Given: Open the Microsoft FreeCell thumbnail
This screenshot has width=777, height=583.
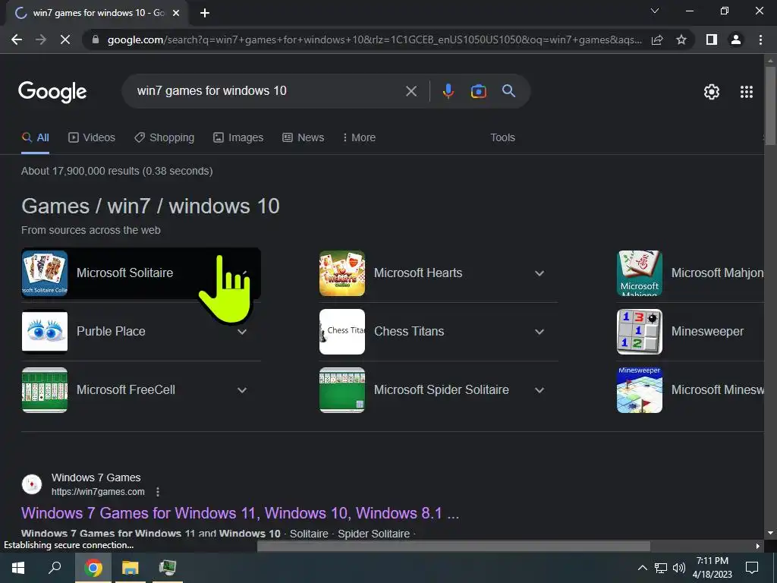Looking at the screenshot, I should point(45,390).
